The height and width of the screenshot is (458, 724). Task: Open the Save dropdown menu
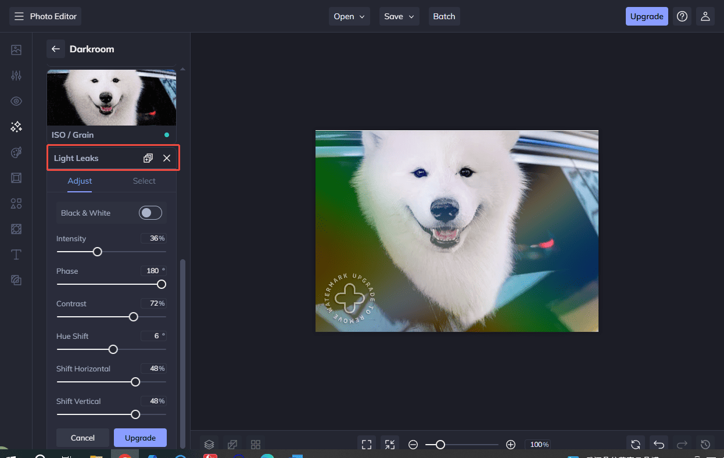tap(399, 16)
